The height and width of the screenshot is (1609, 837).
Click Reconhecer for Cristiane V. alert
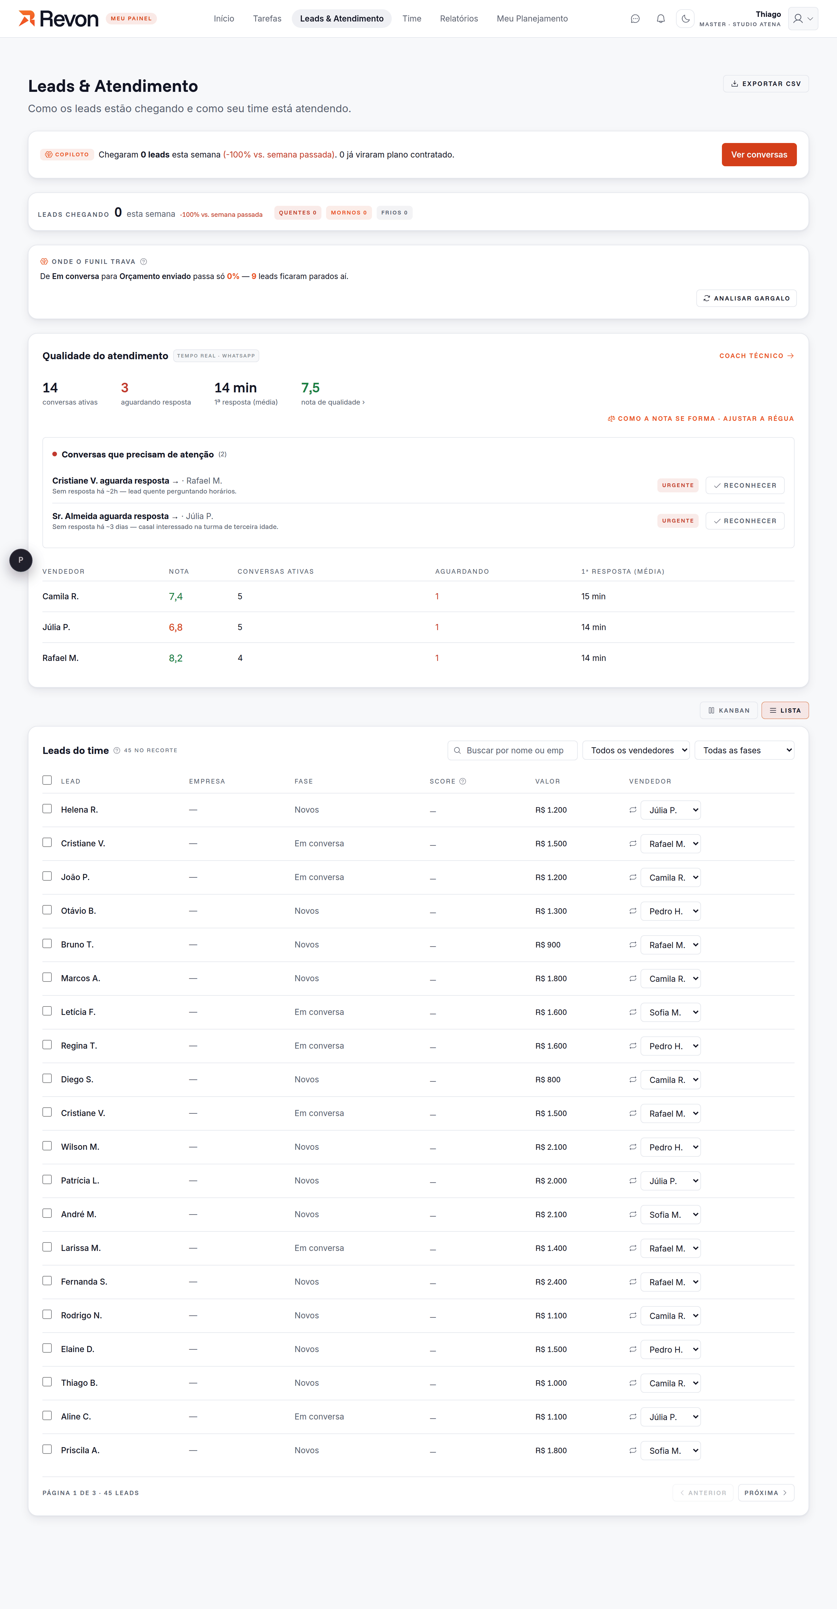coord(745,485)
